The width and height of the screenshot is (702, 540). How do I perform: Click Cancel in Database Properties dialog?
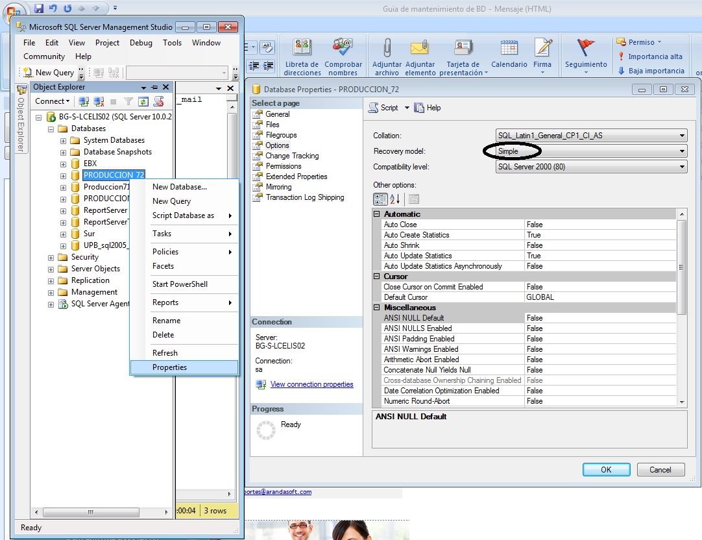point(660,470)
